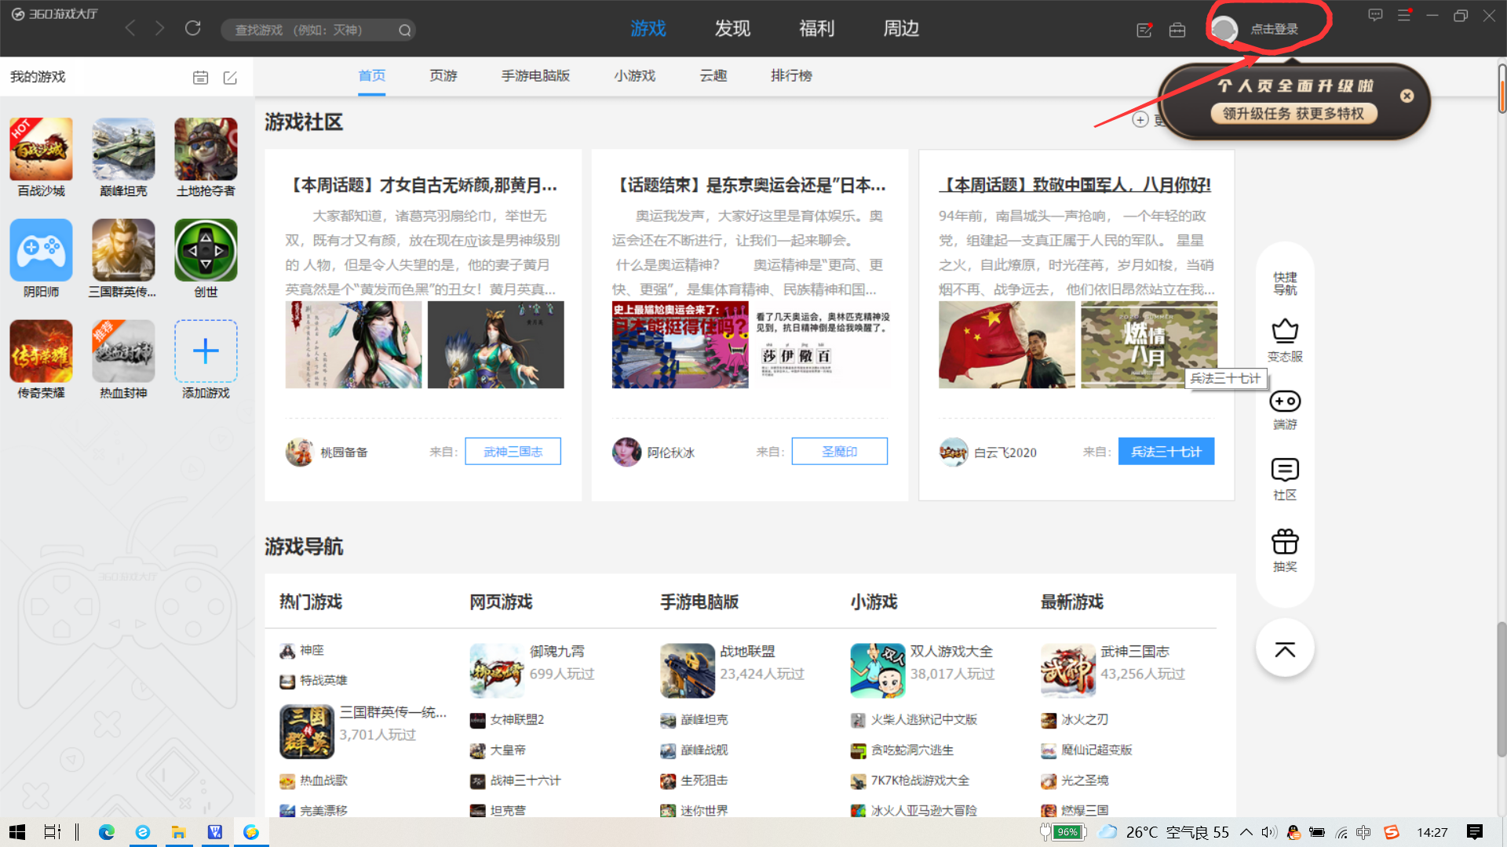This screenshot has height=847, width=1507.
Task: Launch 传奇荣耀 game from left panel
Action: (41, 351)
